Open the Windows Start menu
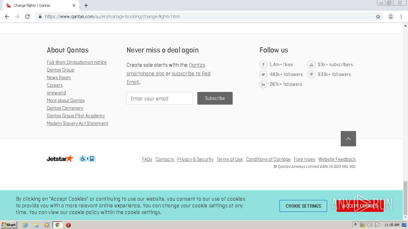 point(9,225)
